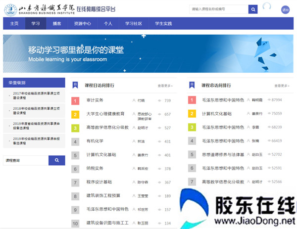Click total rank 5 badge beside 思想道德修养

192,154
